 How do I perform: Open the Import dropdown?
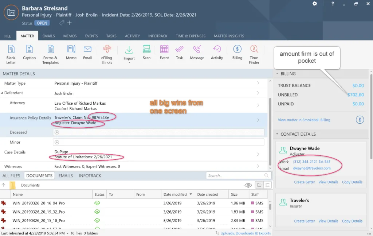pyautogui.click(x=129, y=54)
